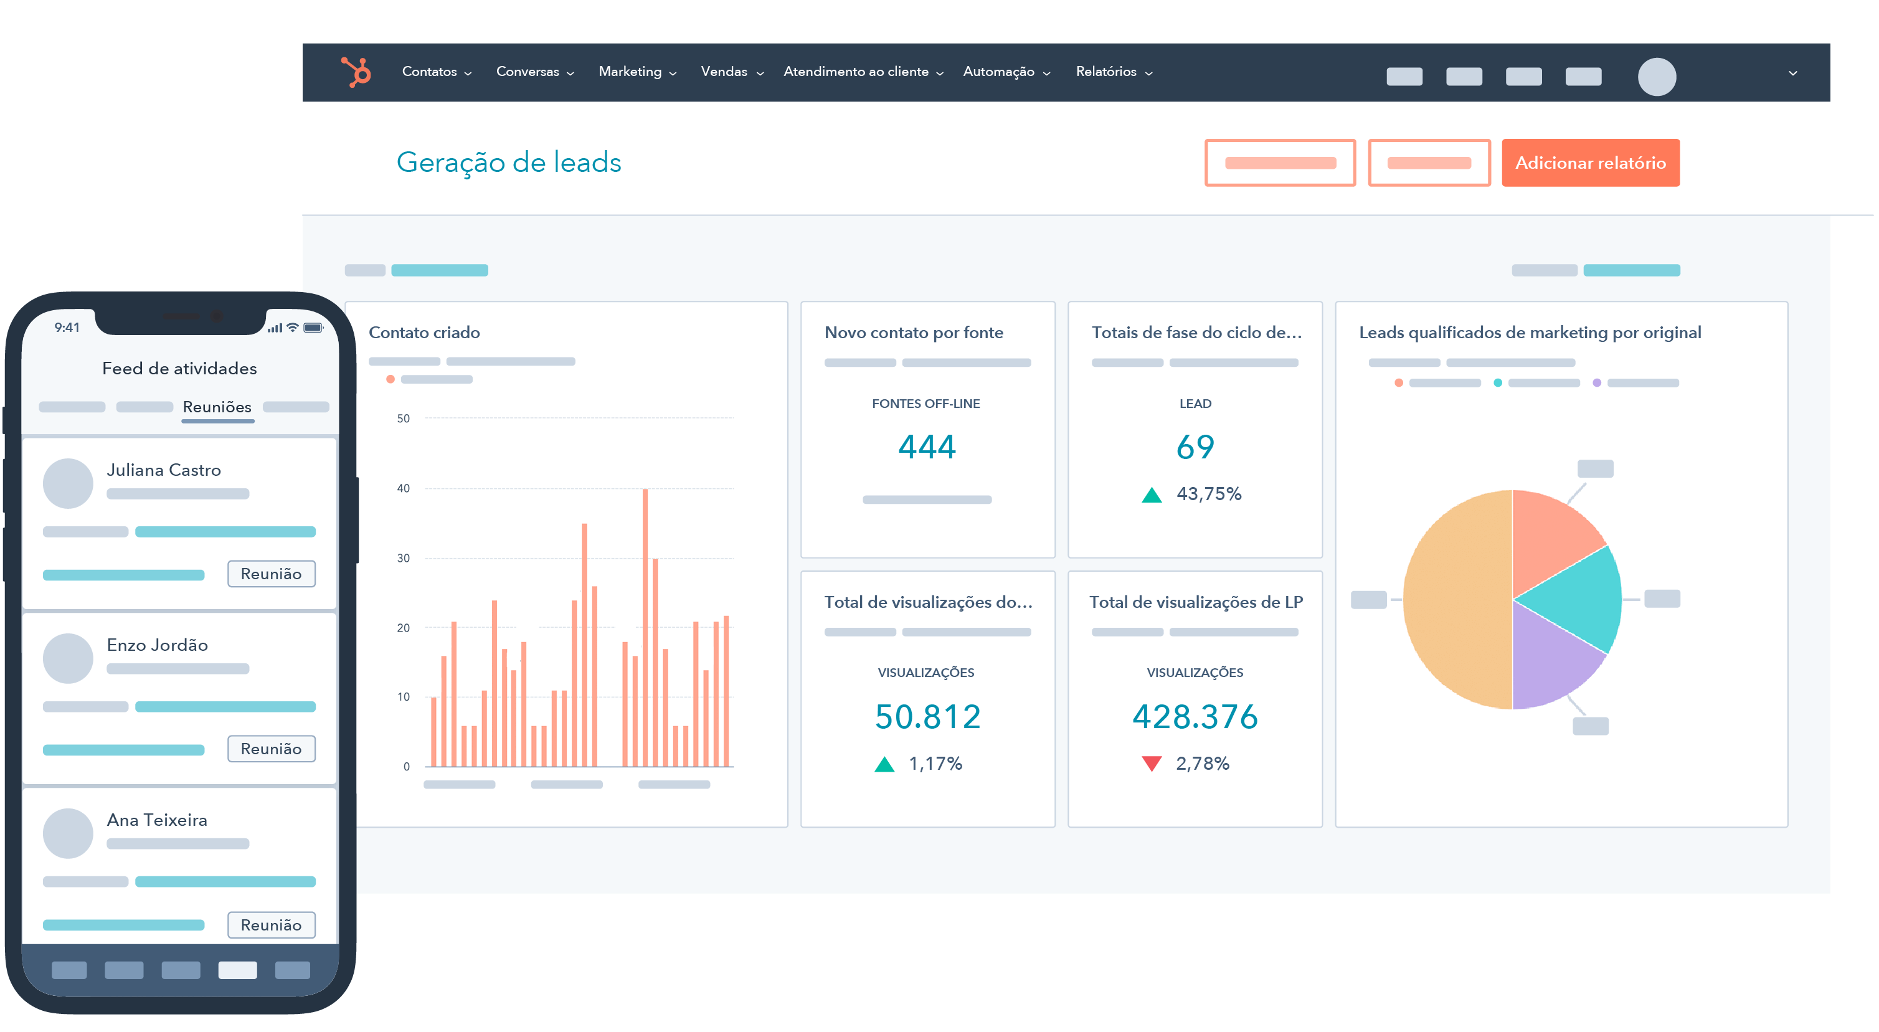Click the tallest bar in Contato criado chart
This screenshot has height=1032, width=1879.
tap(645, 627)
